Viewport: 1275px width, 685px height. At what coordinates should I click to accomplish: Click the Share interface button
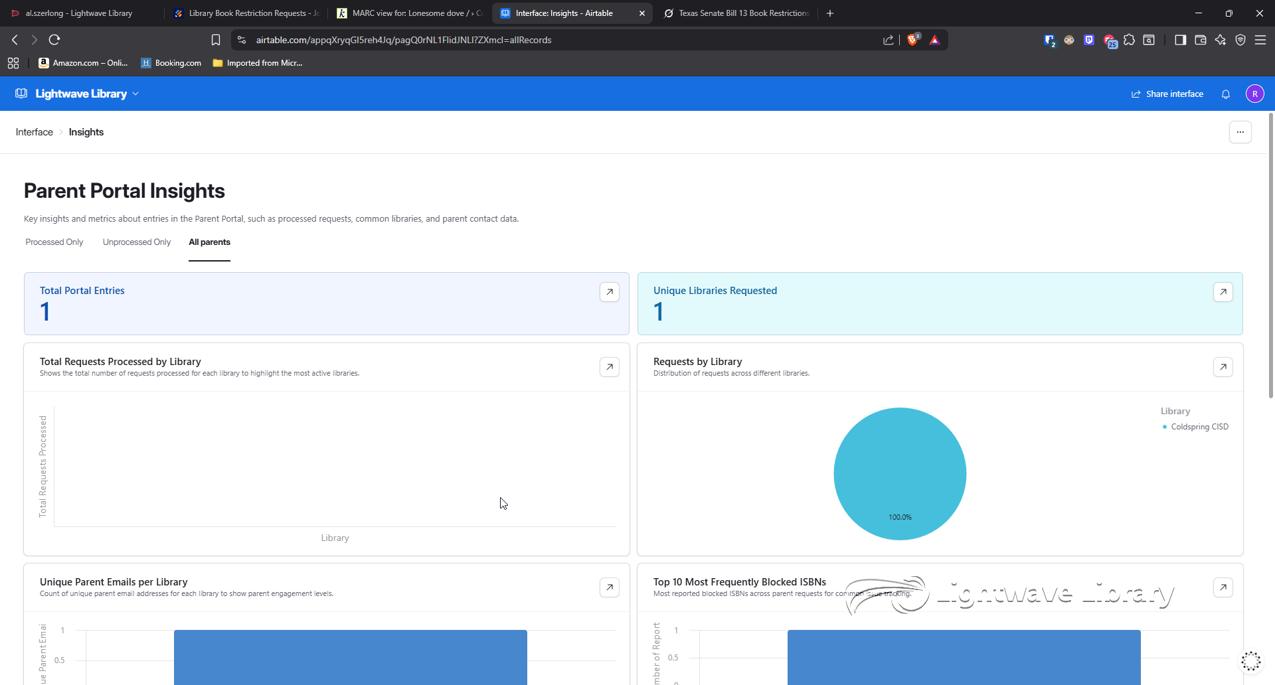(x=1167, y=94)
